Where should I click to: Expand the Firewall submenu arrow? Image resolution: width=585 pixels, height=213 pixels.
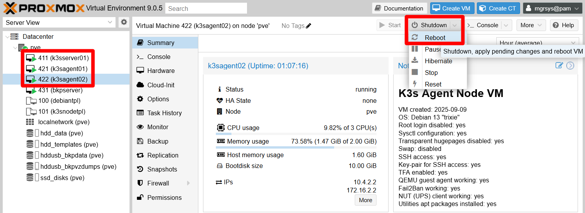tap(189, 183)
